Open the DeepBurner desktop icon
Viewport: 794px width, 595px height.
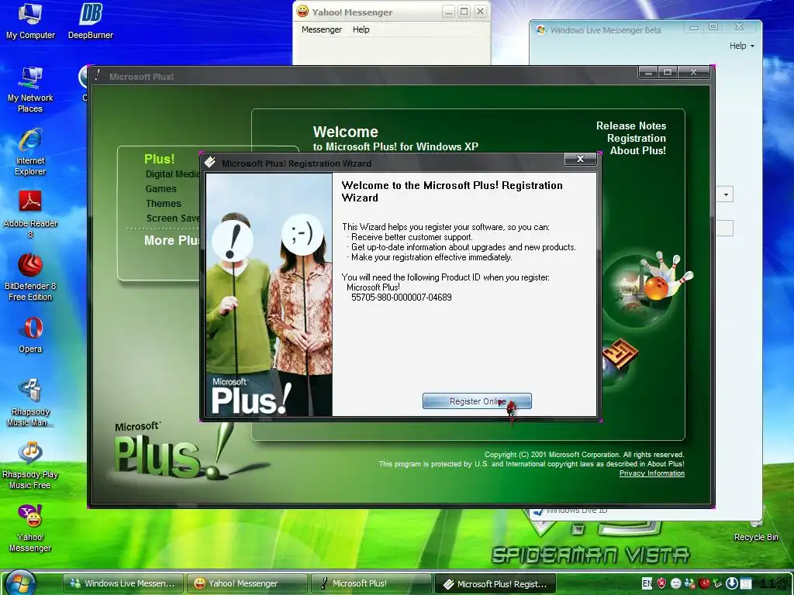coord(91,21)
